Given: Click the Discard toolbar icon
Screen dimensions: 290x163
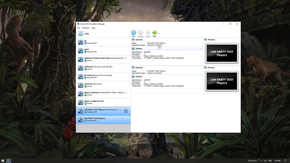Looking at the screenshot, I should pyautogui.click(x=148, y=33).
